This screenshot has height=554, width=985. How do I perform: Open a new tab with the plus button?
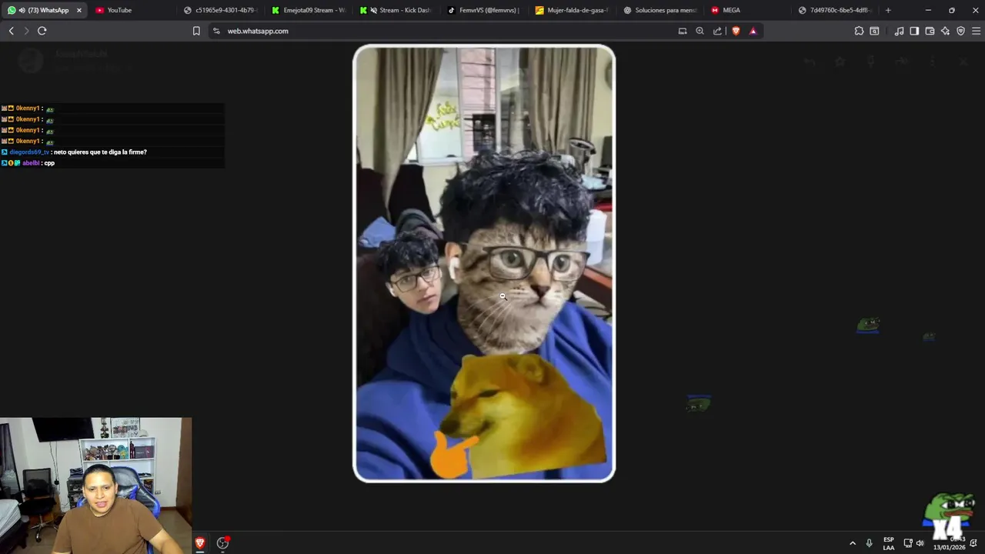[x=888, y=10]
